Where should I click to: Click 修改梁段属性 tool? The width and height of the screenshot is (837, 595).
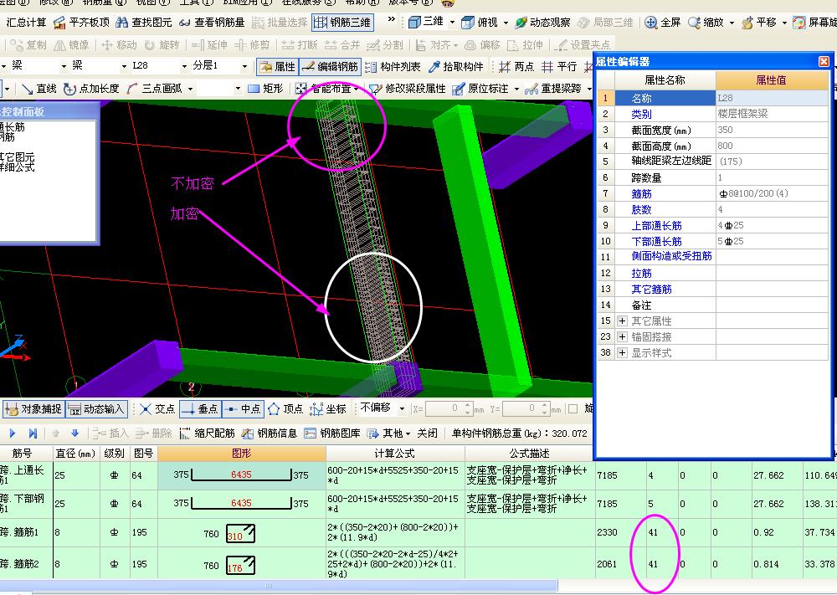pos(408,89)
